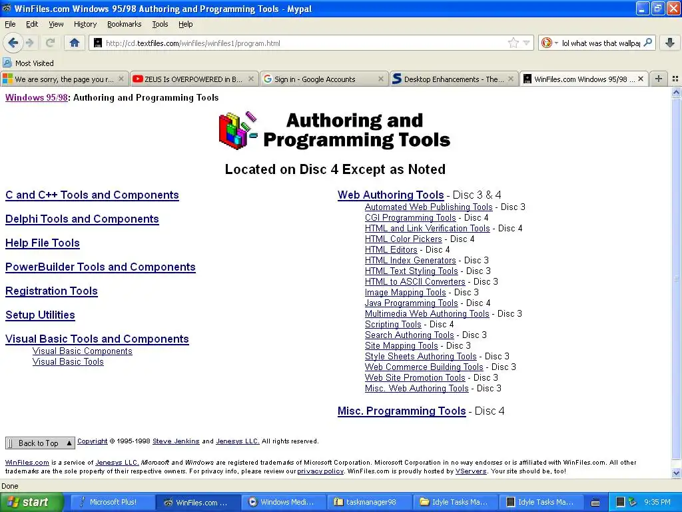682x512 pixels.
Task: Open Java Programming Tools link
Action: click(411, 303)
